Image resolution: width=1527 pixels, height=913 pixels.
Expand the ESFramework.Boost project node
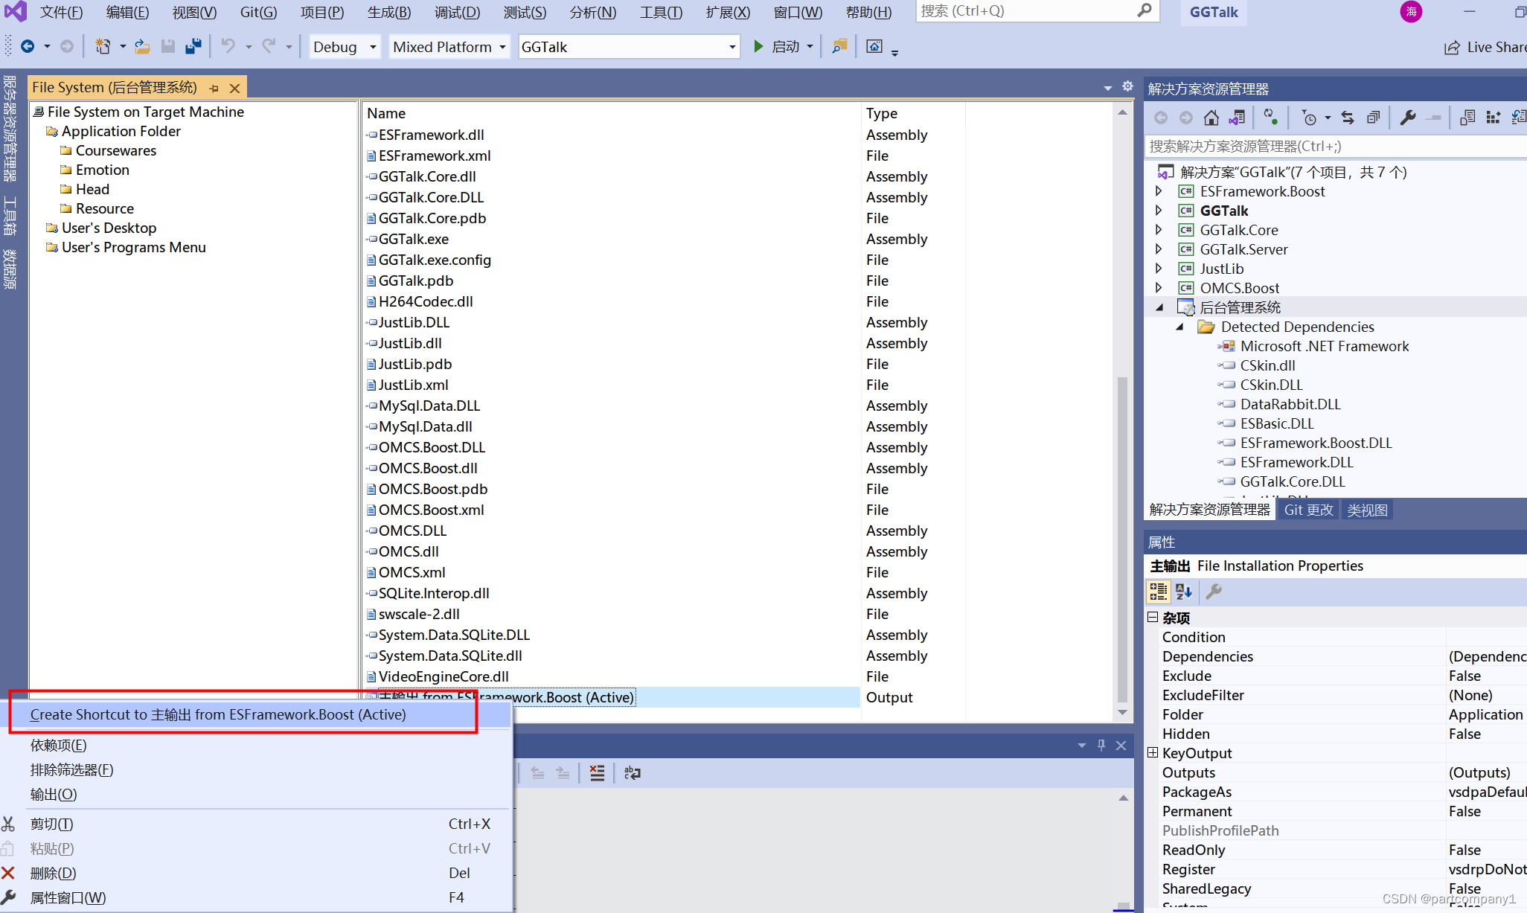pyautogui.click(x=1159, y=191)
